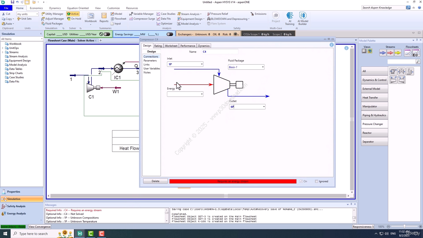The height and width of the screenshot is (238, 423).
Task: Open Properties environment
Action: pos(21,192)
